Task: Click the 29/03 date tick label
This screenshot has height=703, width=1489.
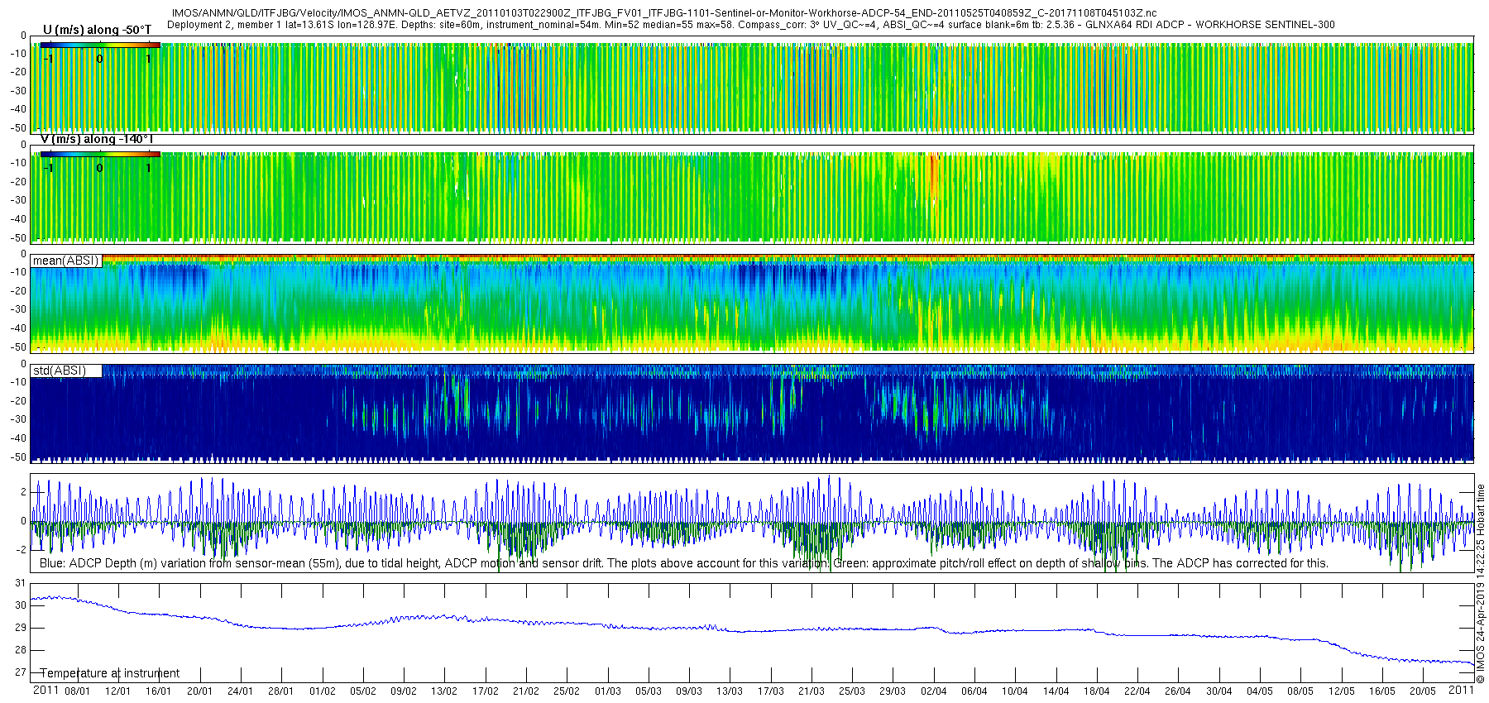Action: 893,691
